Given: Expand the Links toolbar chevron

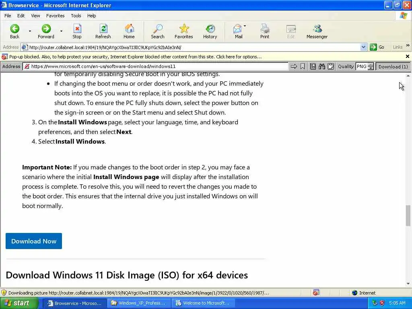Looking at the screenshot, I should pyautogui.click(x=408, y=45).
